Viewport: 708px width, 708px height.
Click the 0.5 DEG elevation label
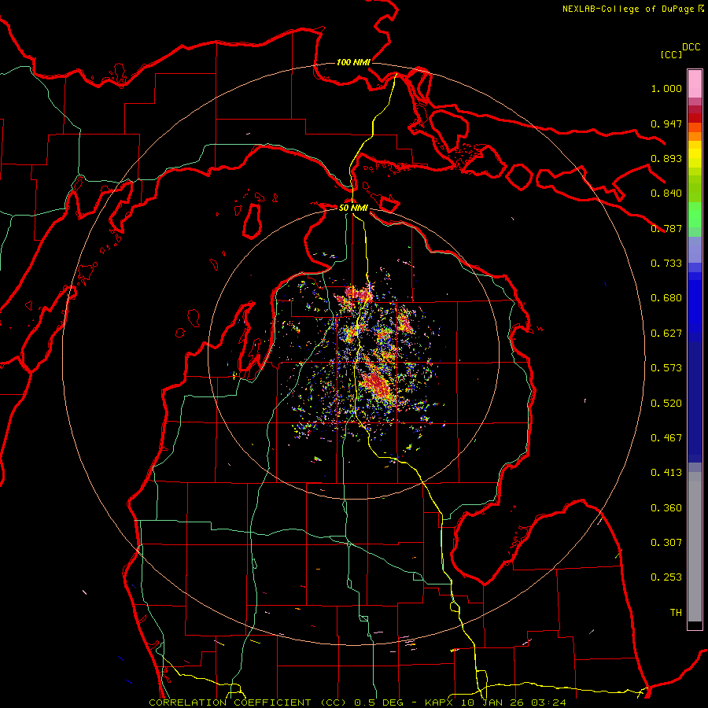(379, 702)
